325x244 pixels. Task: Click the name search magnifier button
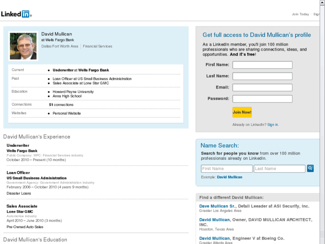310,168
